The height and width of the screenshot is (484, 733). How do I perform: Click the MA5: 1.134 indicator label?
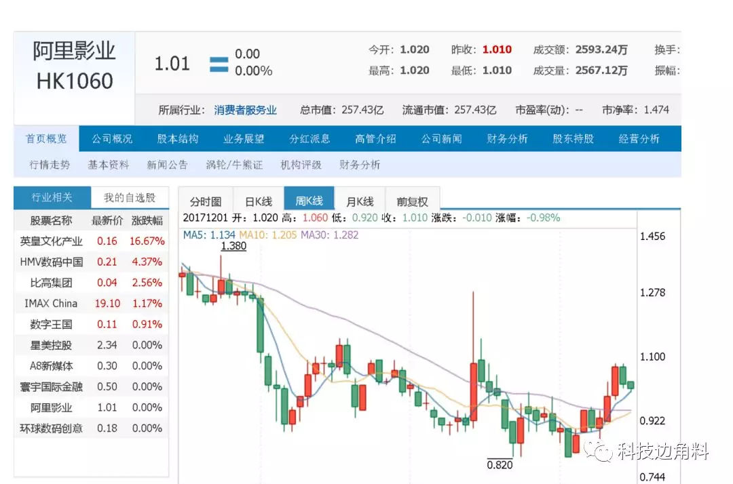point(209,235)
